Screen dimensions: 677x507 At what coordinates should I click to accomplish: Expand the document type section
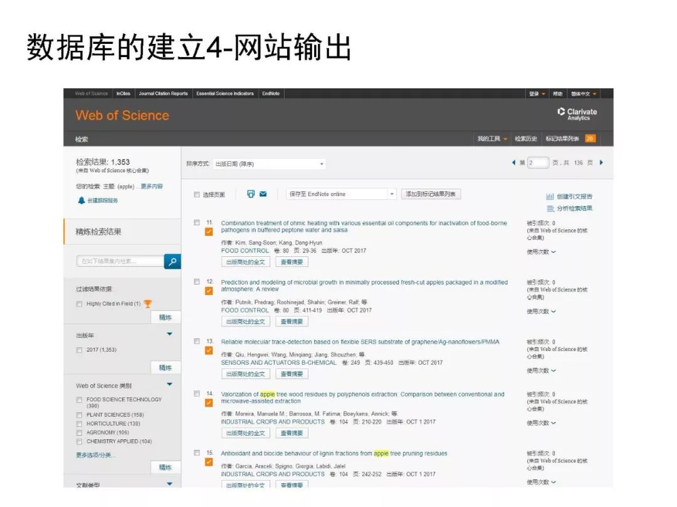click(169, 484)
